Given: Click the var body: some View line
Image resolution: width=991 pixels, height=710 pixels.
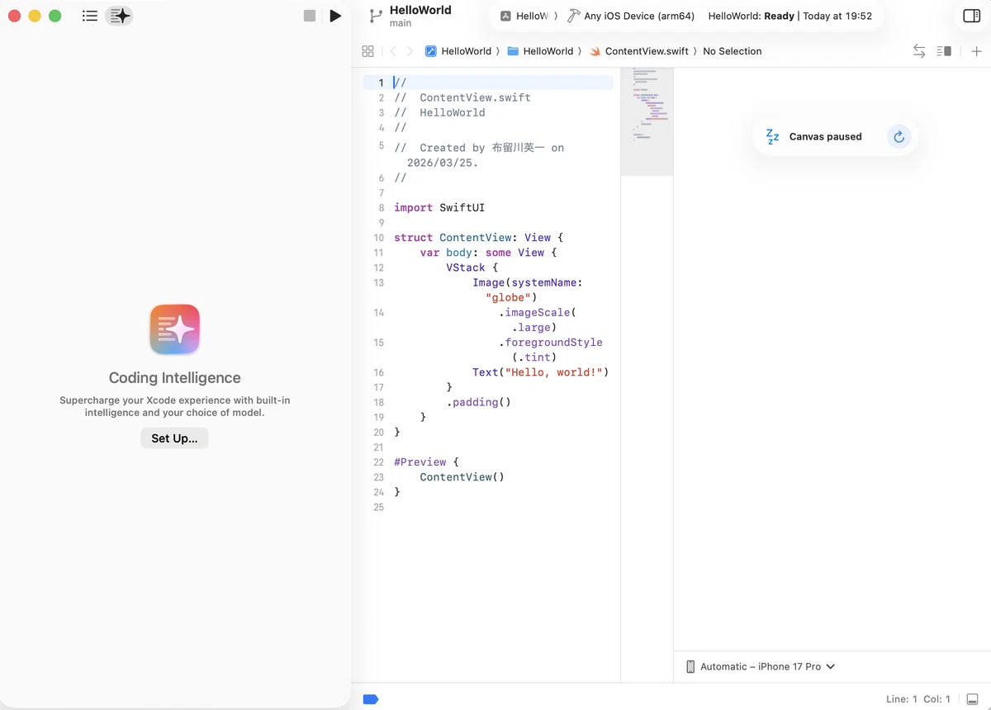Looking at the screenshot, I should (488, 253).
